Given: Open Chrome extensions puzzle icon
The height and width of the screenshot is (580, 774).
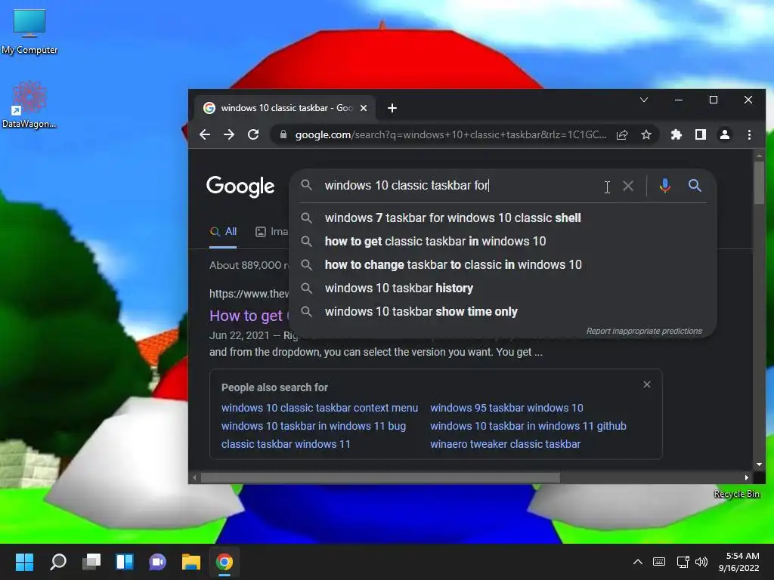Looking at the screenshot, I should click(x=676, y=134).
